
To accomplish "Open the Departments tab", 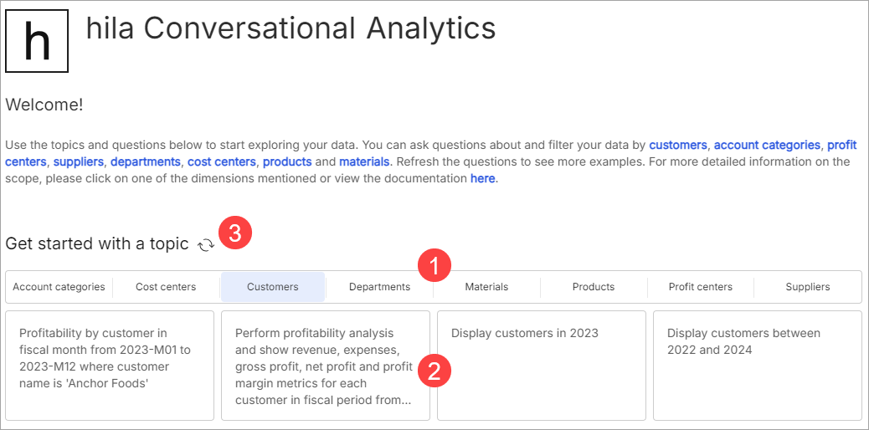I will pos(379,286).
